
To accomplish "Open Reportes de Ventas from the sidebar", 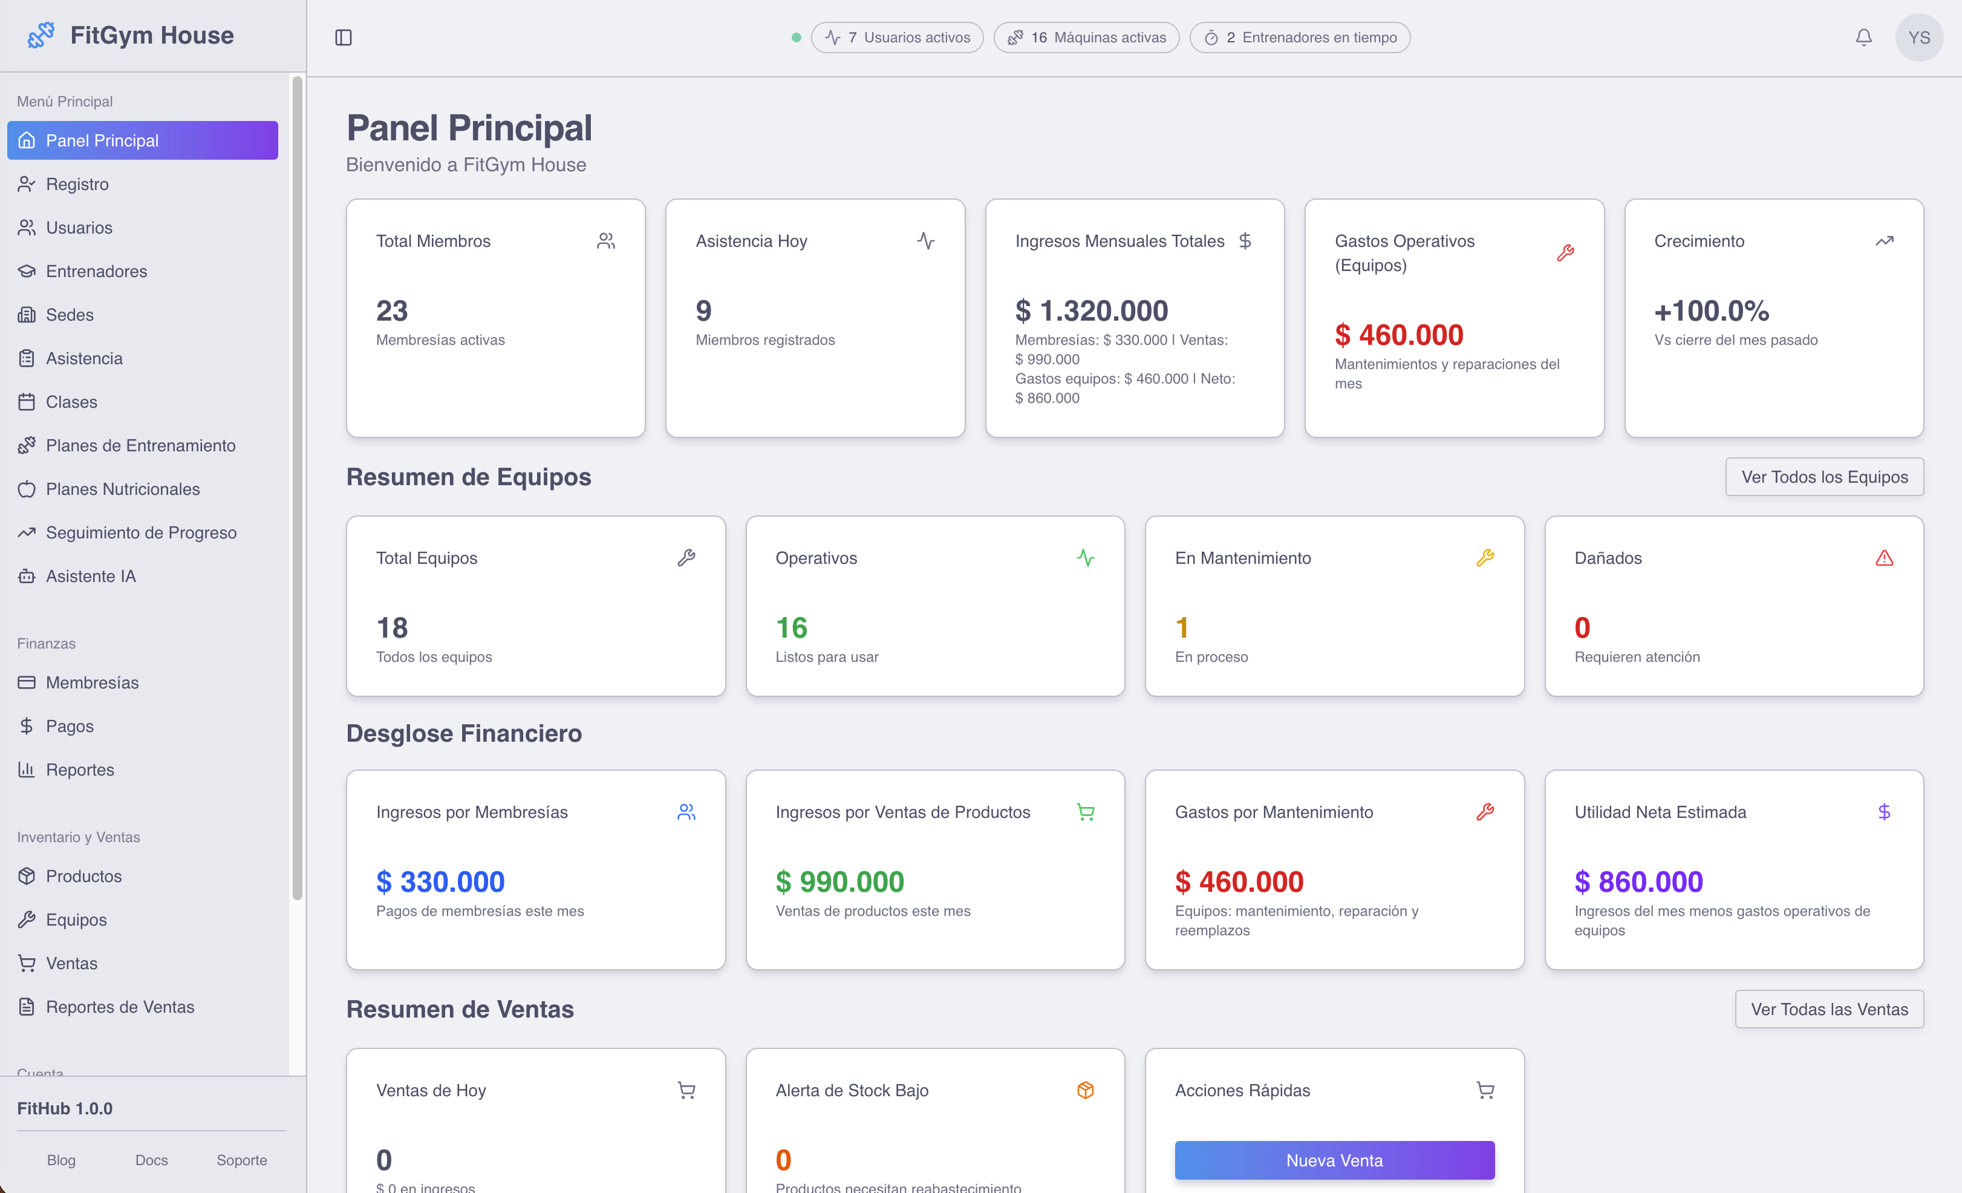I will click(120, 1006).
